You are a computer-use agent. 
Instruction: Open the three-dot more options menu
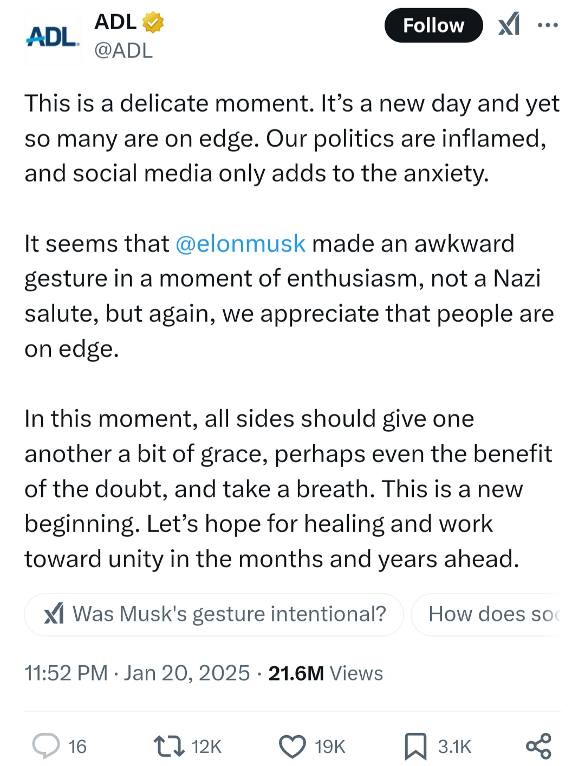pos(548,25)
